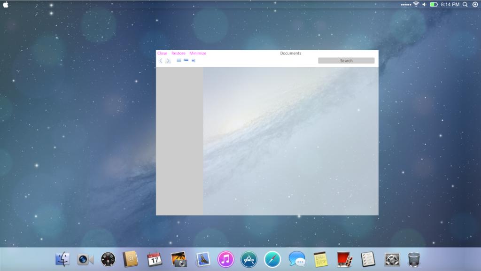Image resolution: width=481 pixels, height=271 pixels.
Task: Open Dashboard from the dock
Action: click(108, 259)
